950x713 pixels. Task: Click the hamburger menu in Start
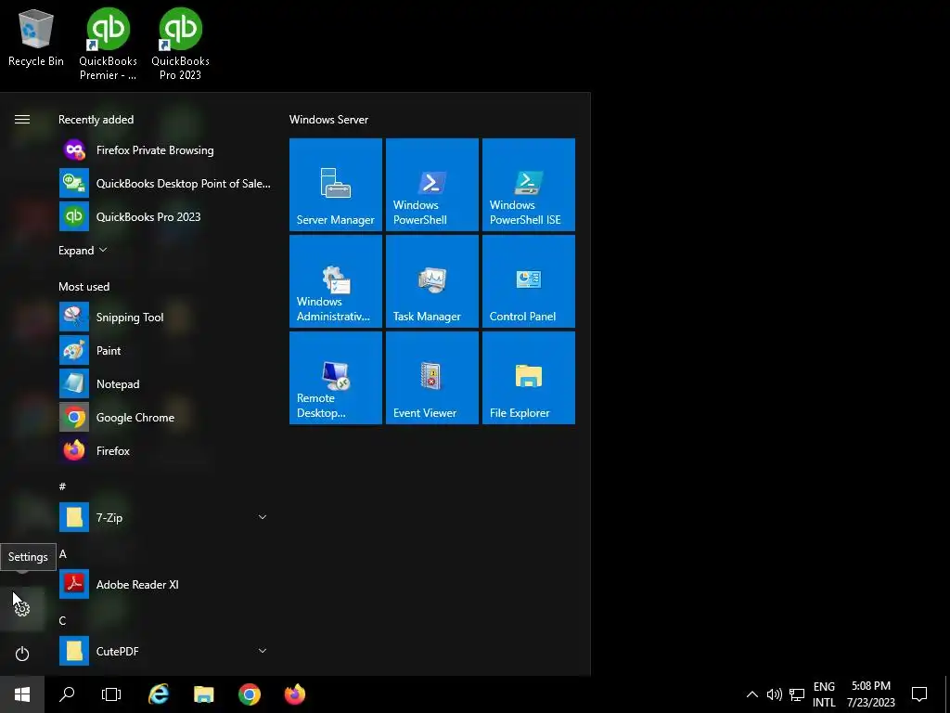point(22,120)
